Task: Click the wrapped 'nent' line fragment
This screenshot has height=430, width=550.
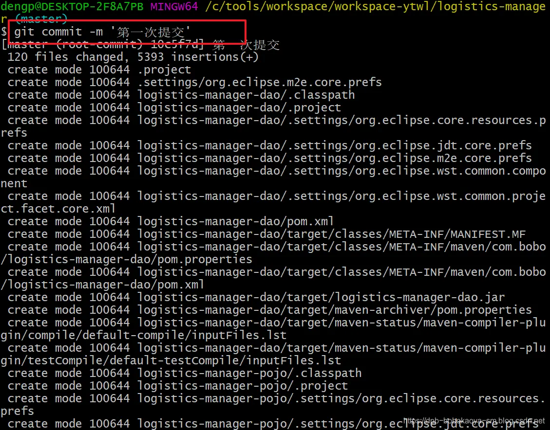Action: click(x=14, y=183)
